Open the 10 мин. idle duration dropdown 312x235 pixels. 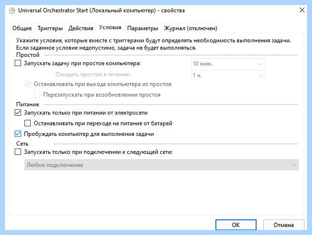click(x=228, y=64)
